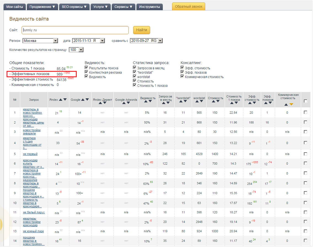
Task: Expand Услуги menu
Action: tap(101, 7)
